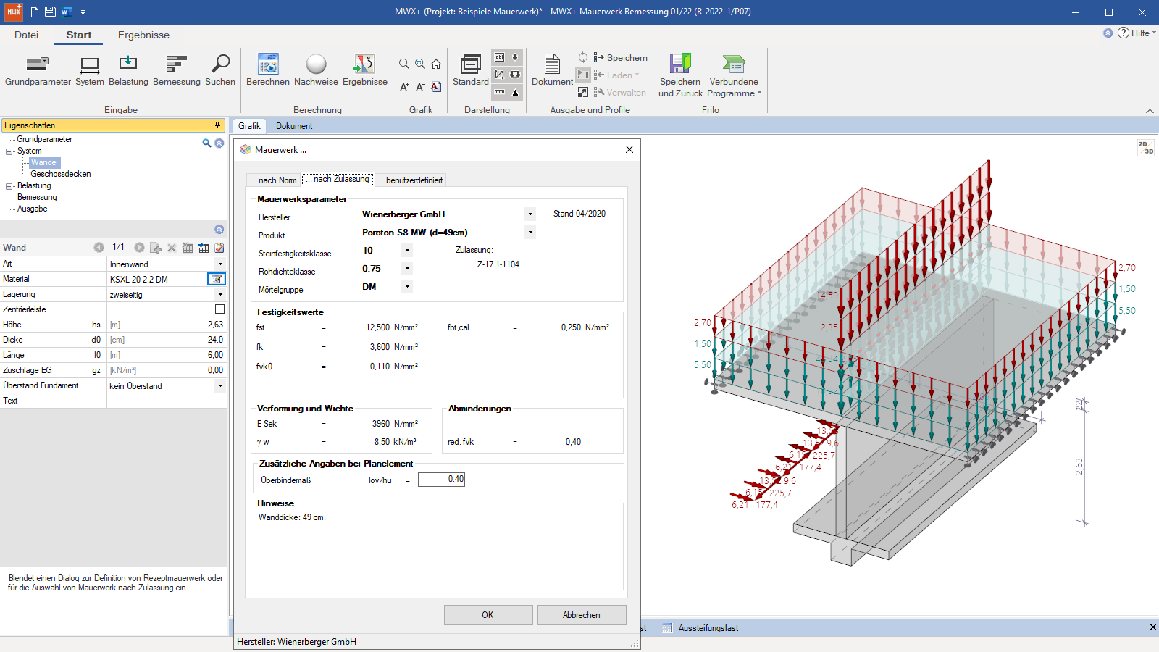
Task: Decrease graphic font size A-
Action: pyautogui.click(x=420, y=87)
